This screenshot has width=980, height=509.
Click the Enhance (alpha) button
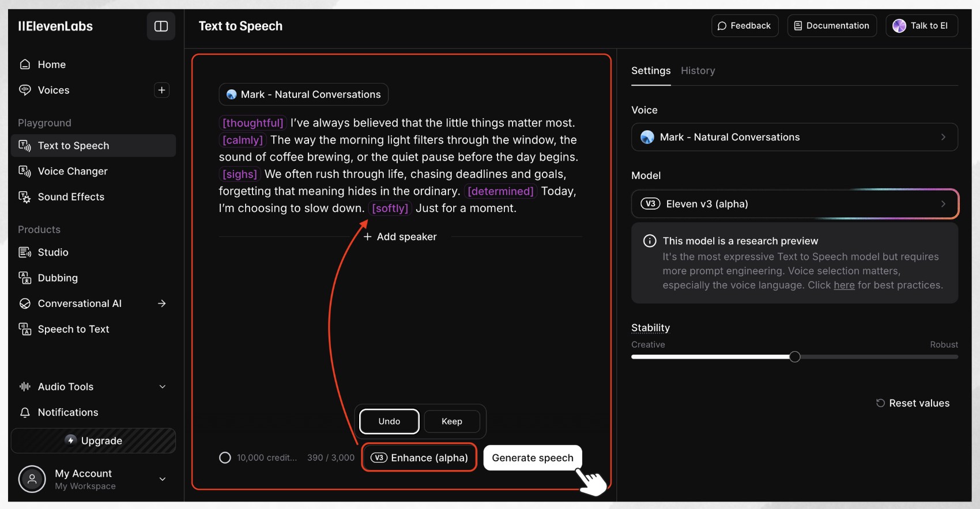coord(419,458)
